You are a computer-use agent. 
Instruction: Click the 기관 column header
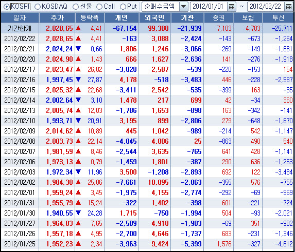[187, 18]
